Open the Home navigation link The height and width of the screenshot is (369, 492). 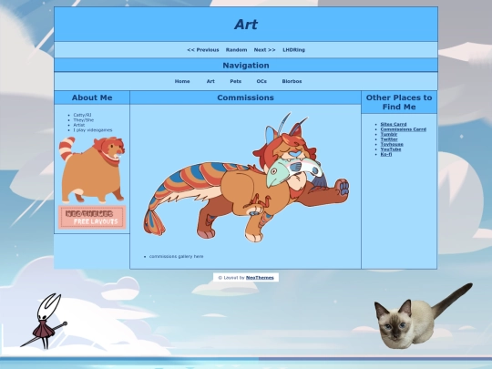(x=182, y=81)
